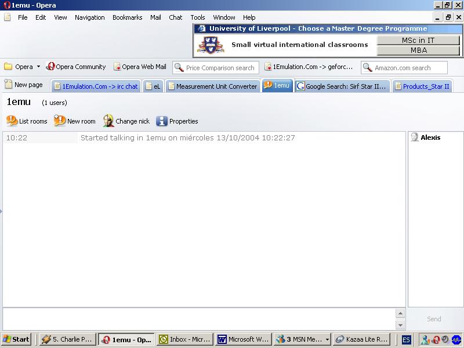Viewport: 464px width, 348px height.
Task: Switch to the Inbox - Micr... taskbar item
Action: point(185,339)
